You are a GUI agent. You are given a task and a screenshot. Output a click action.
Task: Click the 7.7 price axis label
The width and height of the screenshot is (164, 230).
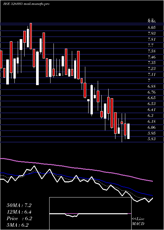pos(151,45)
